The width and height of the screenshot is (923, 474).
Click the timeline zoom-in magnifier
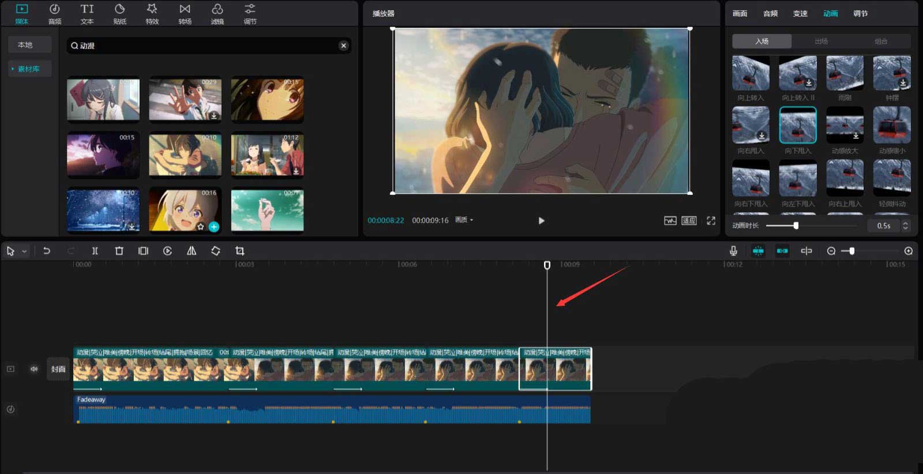[x=909, y=251]
